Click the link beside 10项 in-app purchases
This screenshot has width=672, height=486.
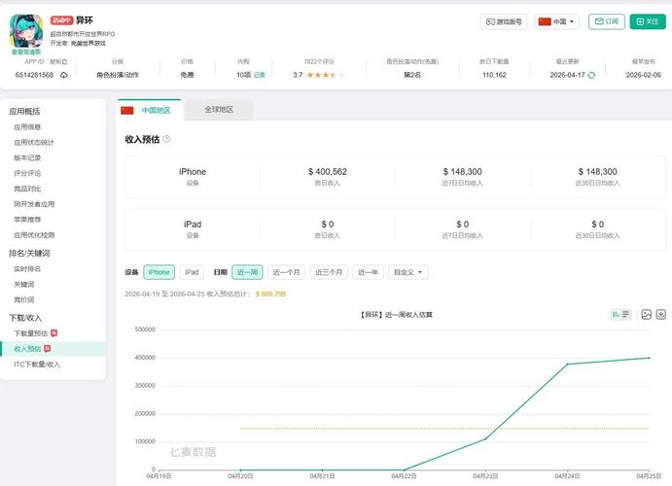coord(260,75)
